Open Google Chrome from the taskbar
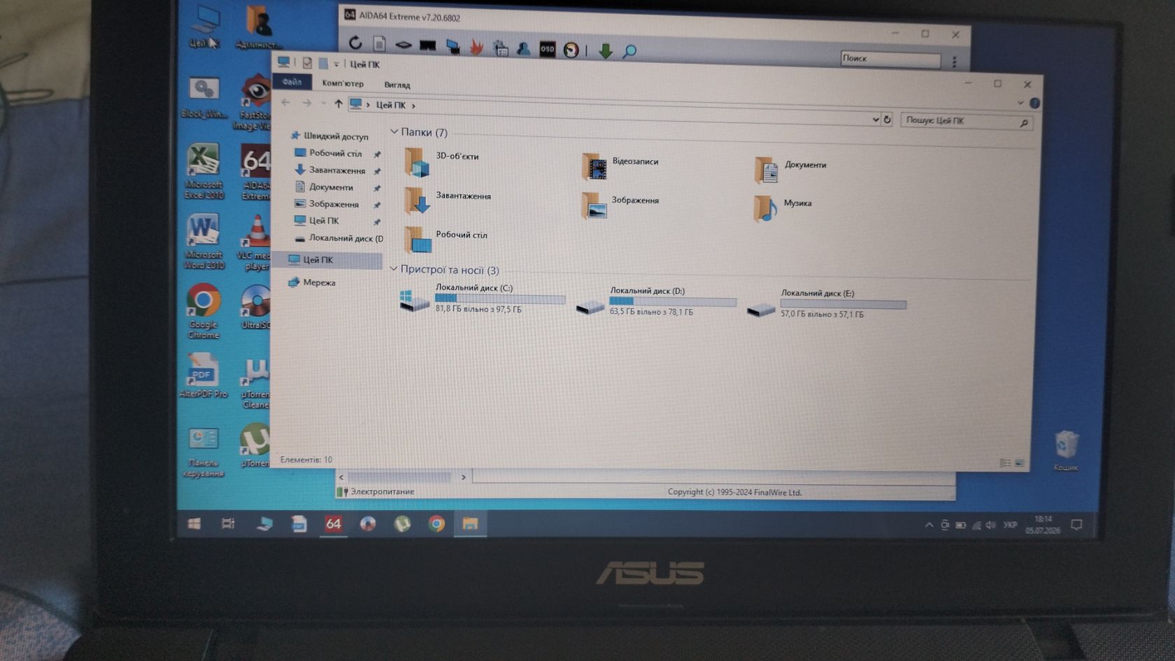This screenshot has height=661, width=1175. click(436, 524)
